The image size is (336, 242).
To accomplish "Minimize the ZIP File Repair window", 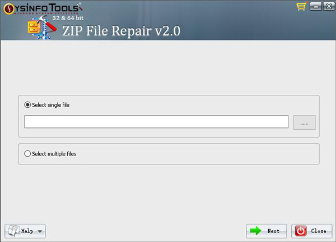I will [x=316, y=6].
